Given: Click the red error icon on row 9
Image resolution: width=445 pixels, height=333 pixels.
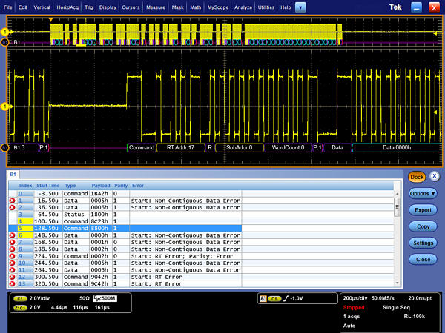Looking at the screenshot, I should pos(12,255).
